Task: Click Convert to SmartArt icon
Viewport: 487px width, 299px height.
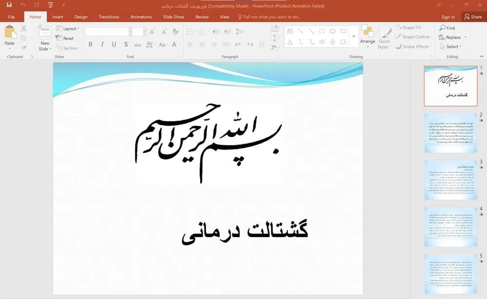Action: pos(275,48)
